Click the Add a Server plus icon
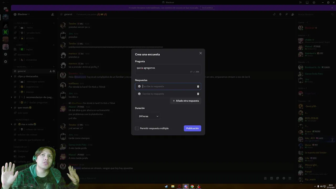Viewport: 336px width, 189px height. (x=5, y=54)
